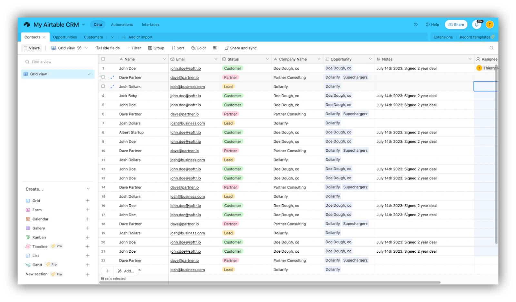The image size is (516, 302).
Task: Add a new Calendar view plus
Action: coord(87,219)
